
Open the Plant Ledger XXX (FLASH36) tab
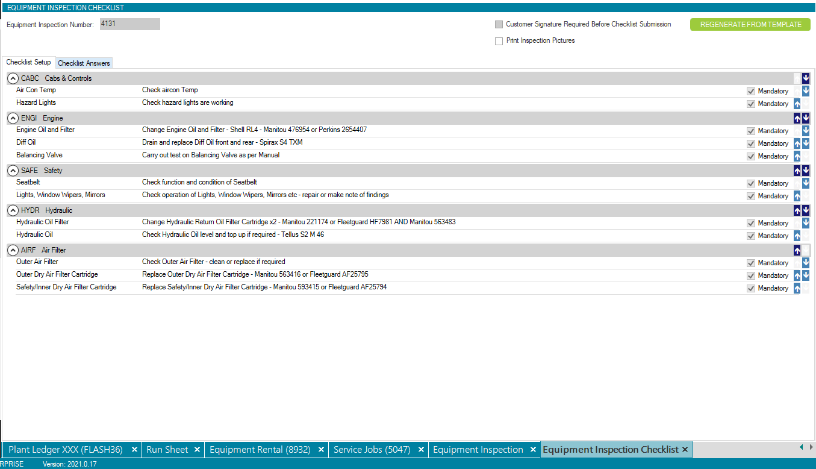point(66,449)
